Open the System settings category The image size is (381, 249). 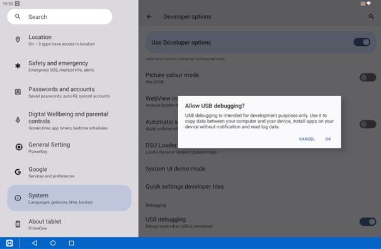point(69,198)
